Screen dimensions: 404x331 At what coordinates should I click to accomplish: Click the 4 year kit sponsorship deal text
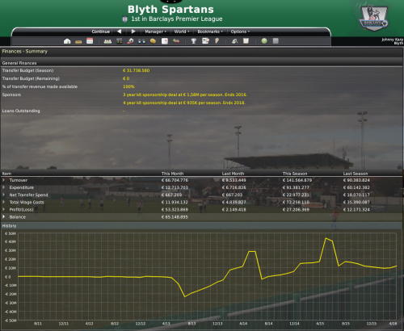point(184,103)
